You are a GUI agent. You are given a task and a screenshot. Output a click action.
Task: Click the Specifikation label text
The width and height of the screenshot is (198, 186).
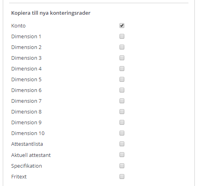[27, 166]
